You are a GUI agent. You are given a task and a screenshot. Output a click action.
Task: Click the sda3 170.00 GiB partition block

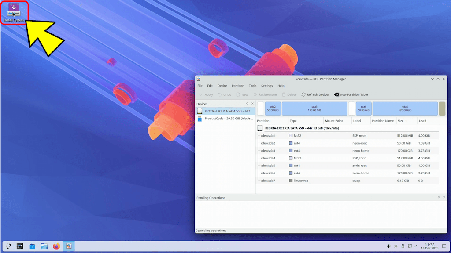coord(314,108)
